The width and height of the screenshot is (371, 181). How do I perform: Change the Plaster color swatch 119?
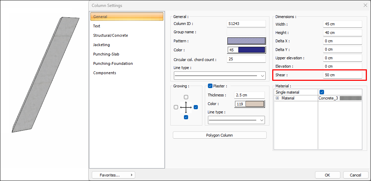pyautogui.click(x=249, y=104)
